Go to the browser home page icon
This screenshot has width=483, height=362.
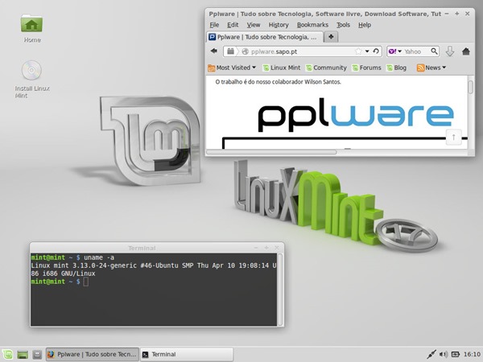tap(466, 51)
